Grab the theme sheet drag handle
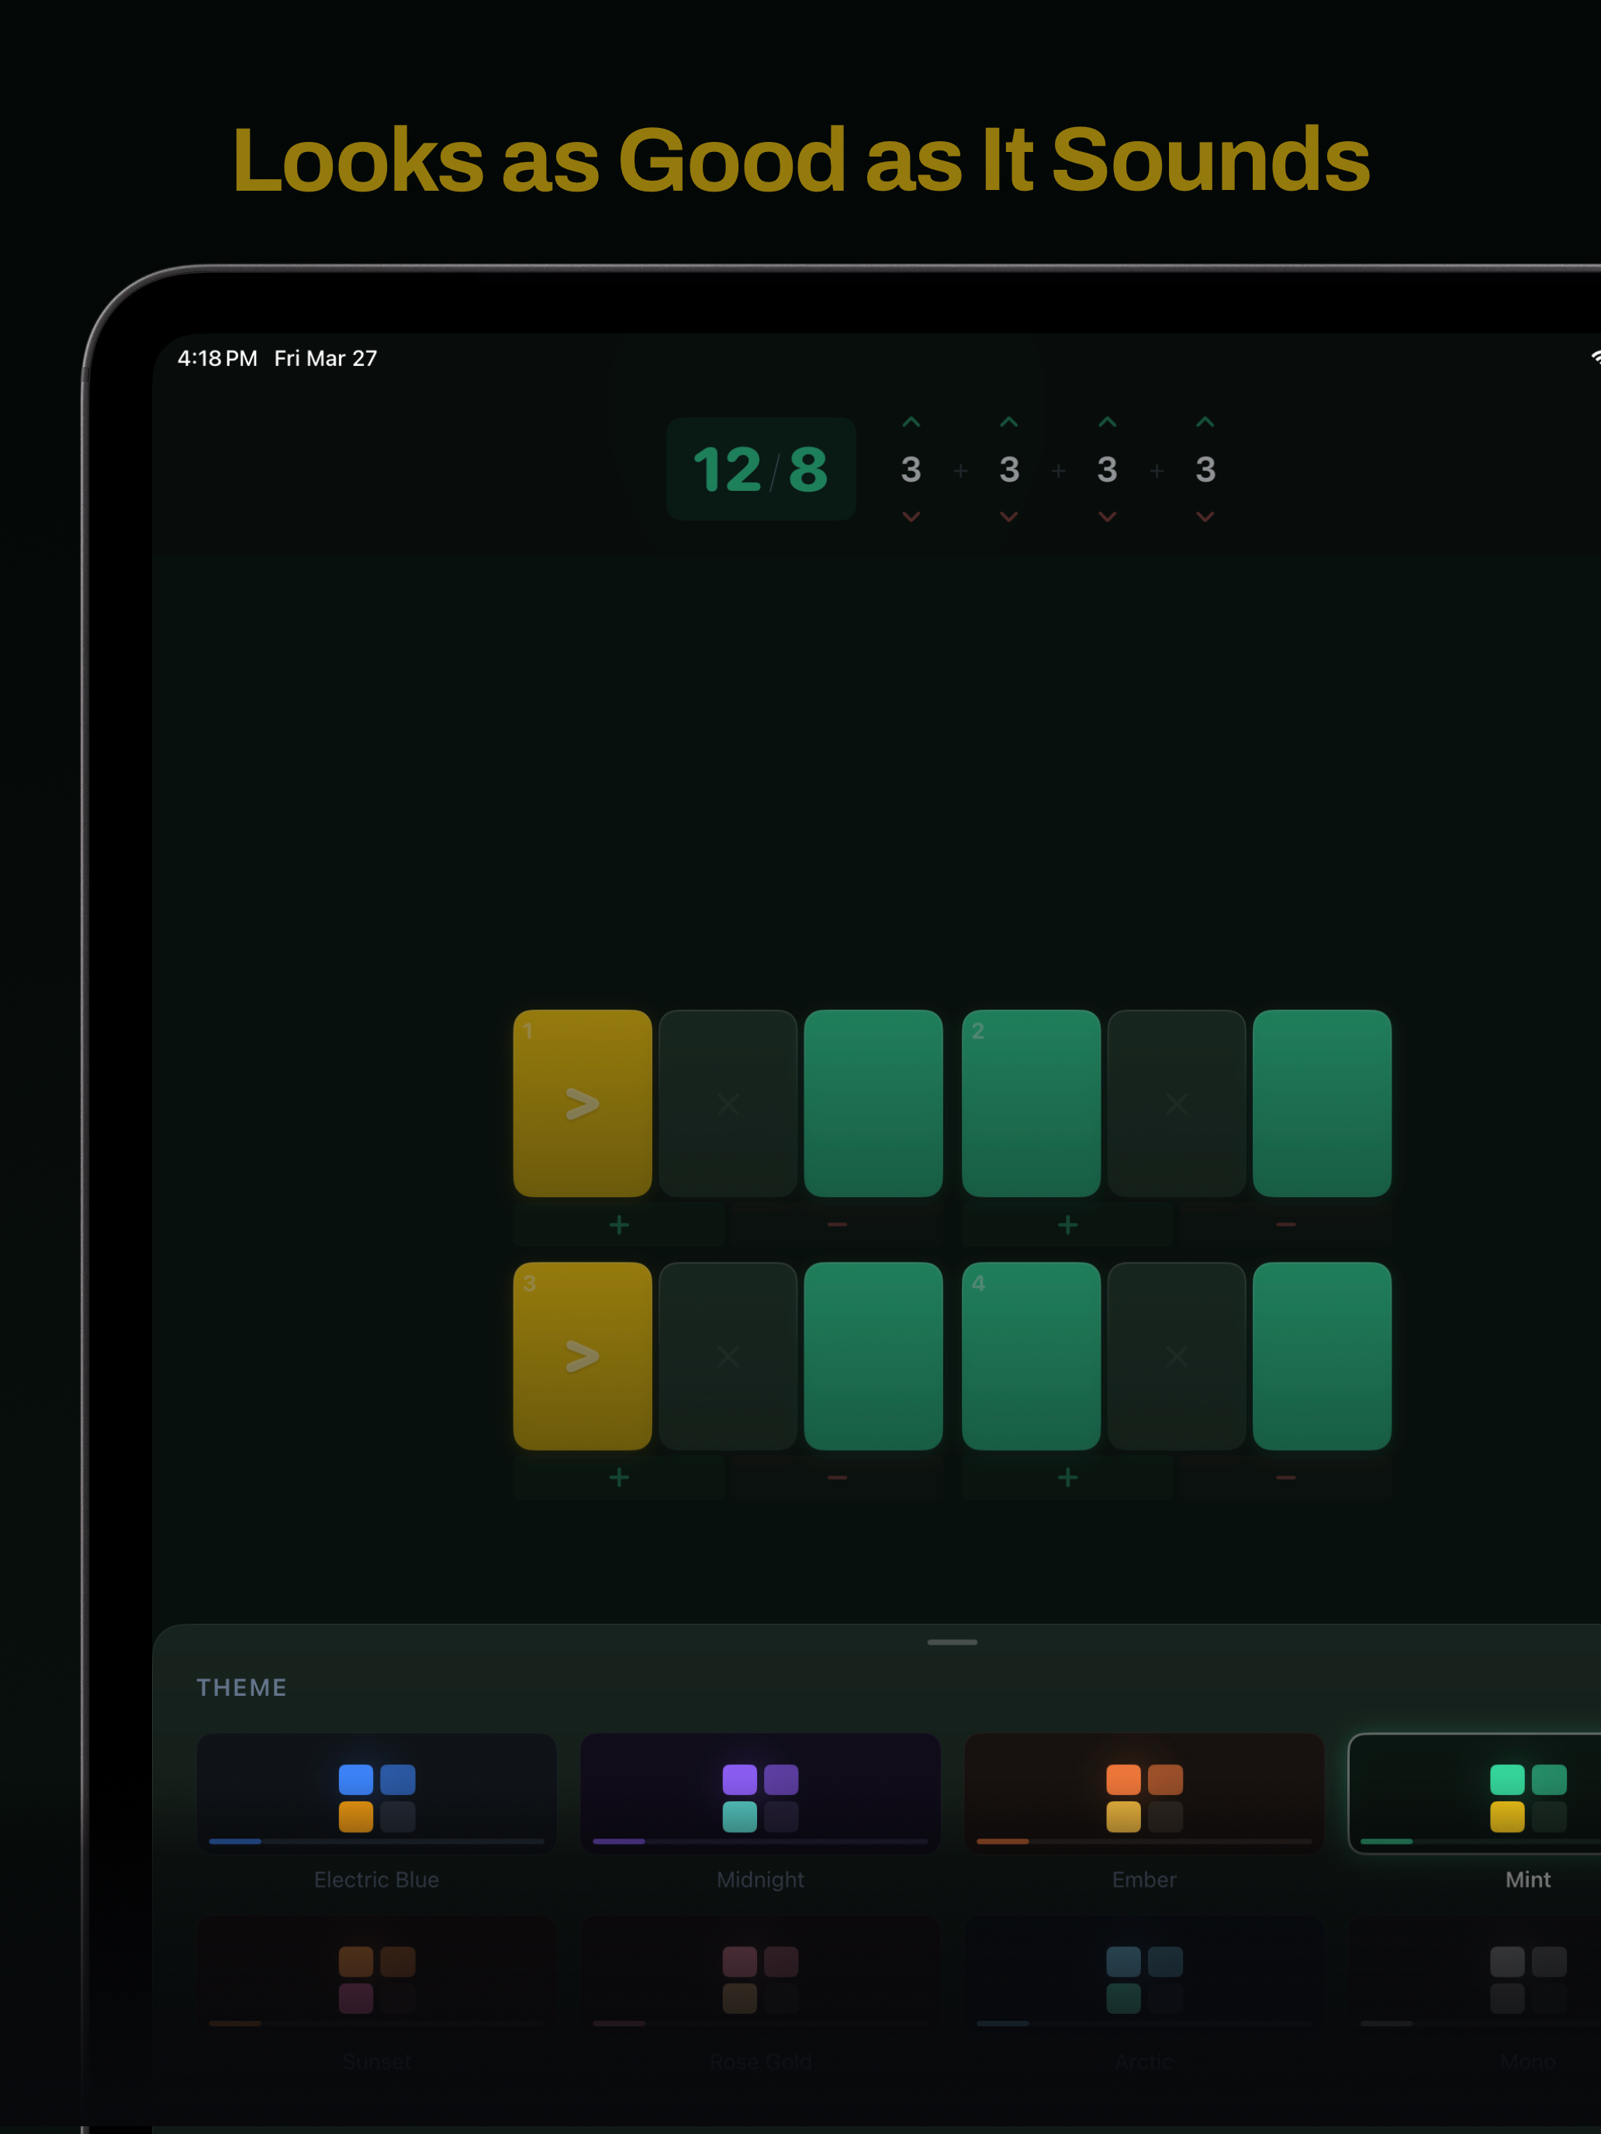 [952, 1642]
